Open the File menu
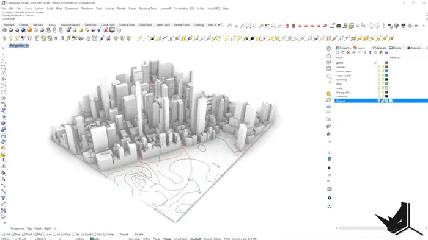Image resolution: width=428 pixels, height=240 pixels. point(3,9)
